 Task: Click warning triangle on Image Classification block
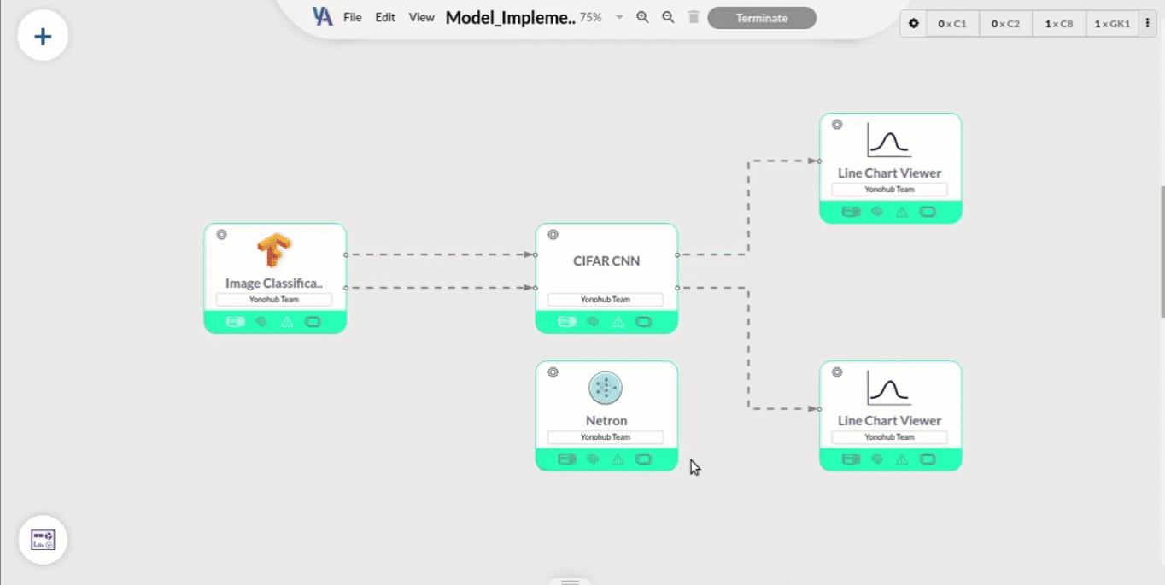(287, 322)
